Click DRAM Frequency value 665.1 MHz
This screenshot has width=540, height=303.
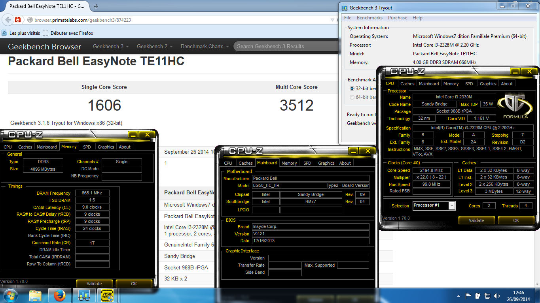tap(92, 193)
